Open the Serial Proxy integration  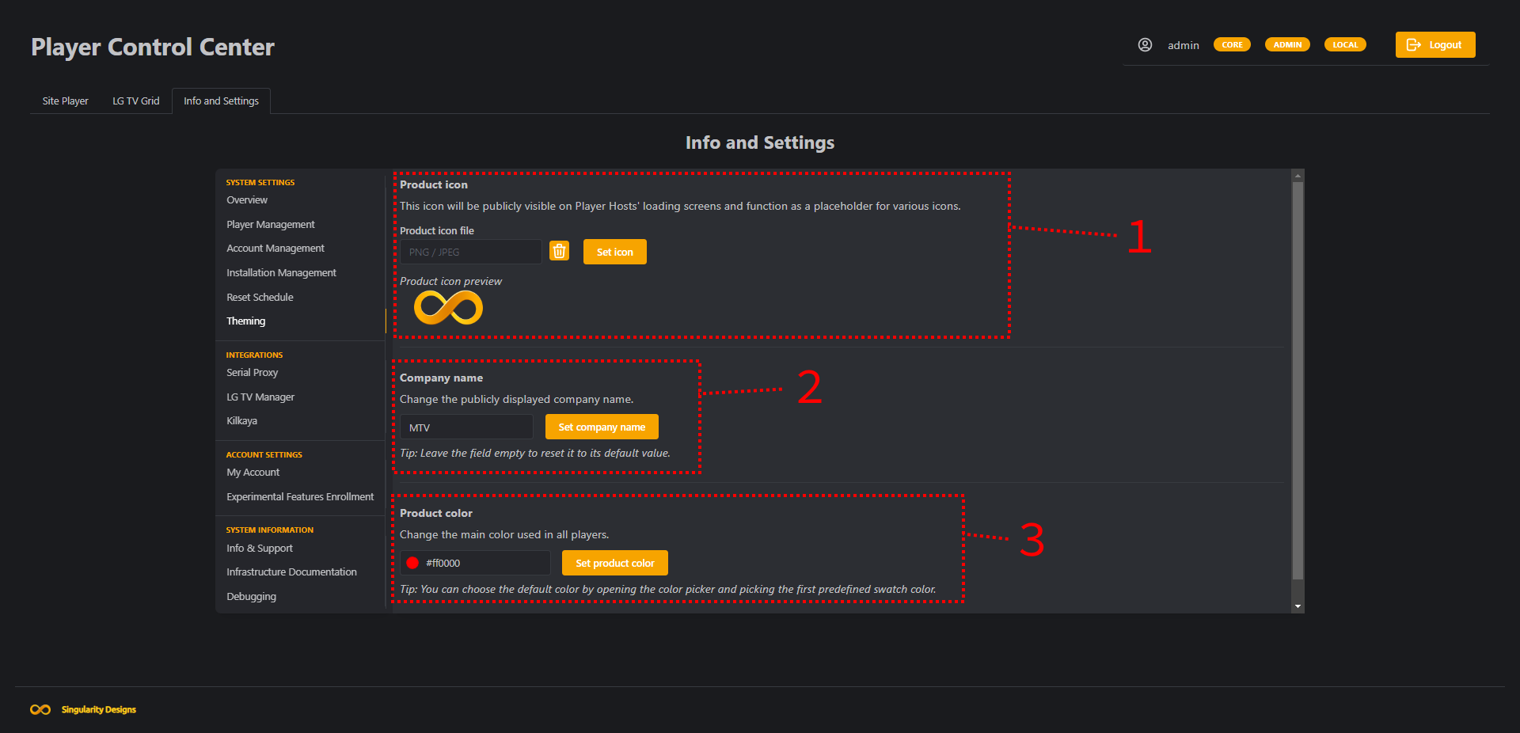pyautogui.click(x=252, y=373)
